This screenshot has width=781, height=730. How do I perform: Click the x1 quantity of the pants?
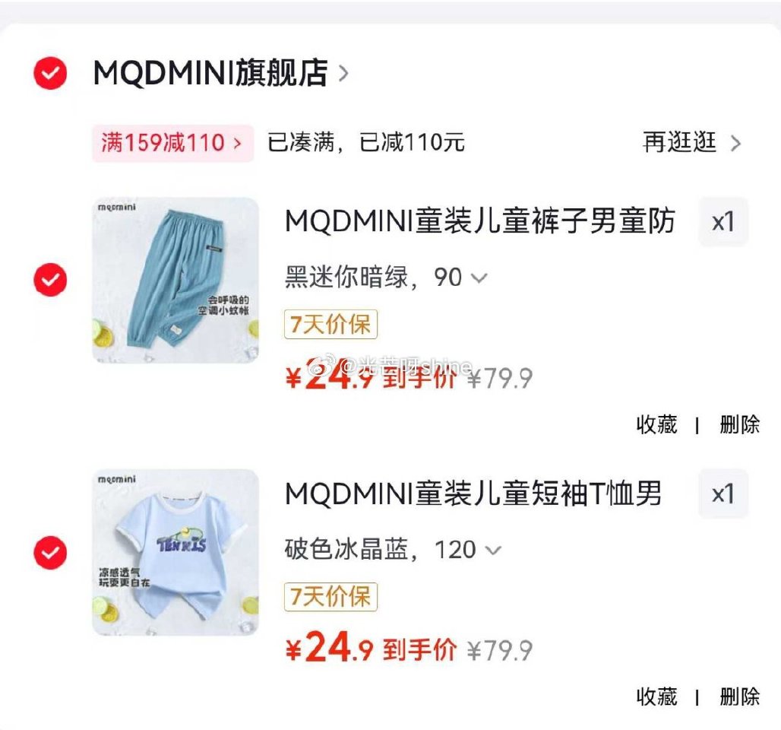723,221
